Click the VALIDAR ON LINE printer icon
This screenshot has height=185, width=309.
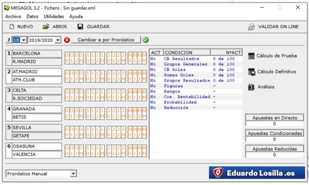pyautogui.click(x=251, y=27)
